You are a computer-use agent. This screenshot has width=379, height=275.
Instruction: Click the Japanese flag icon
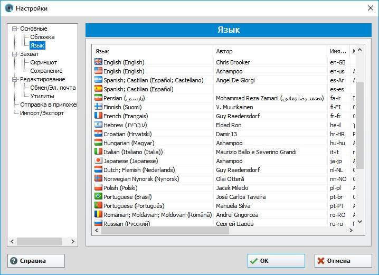(x=98, y=160)
